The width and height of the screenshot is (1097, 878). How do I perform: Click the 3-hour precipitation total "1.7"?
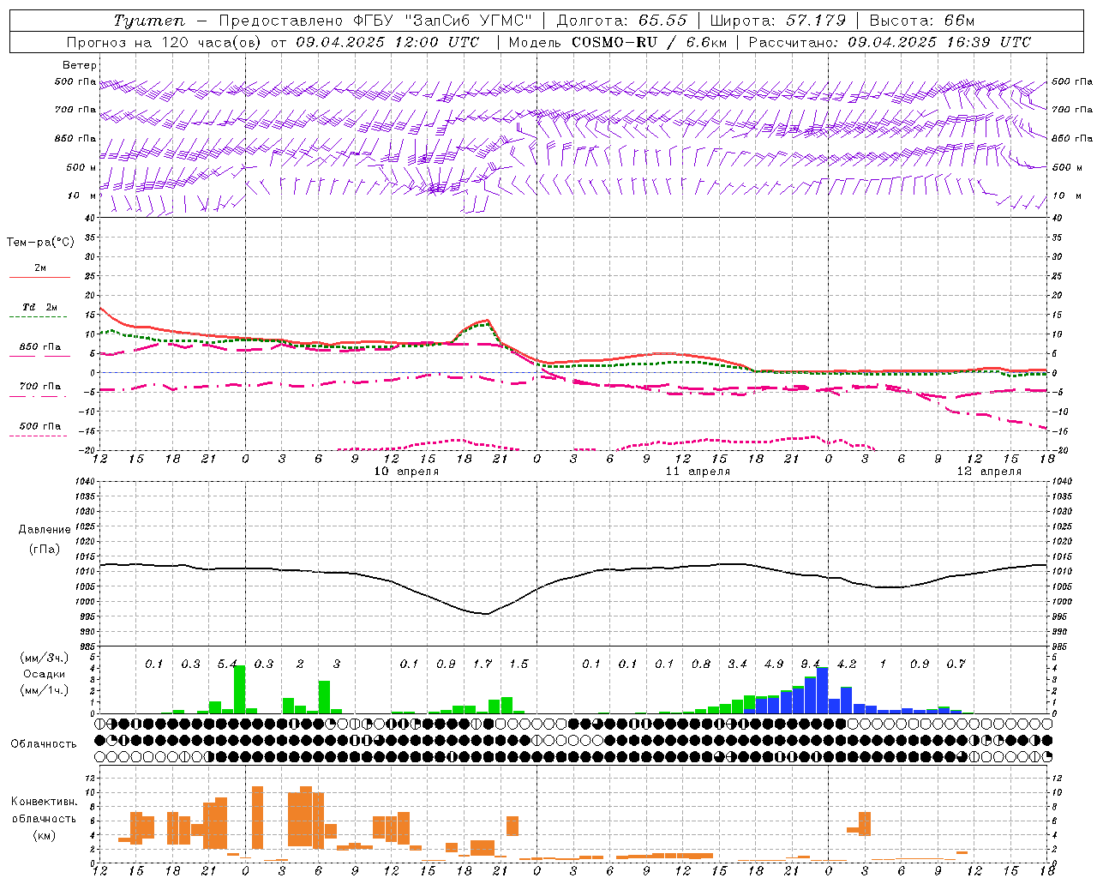[x=483, y=664]
